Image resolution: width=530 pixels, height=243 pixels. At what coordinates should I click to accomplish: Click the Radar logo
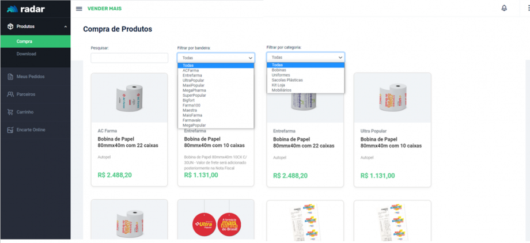(x=26, y=9)
